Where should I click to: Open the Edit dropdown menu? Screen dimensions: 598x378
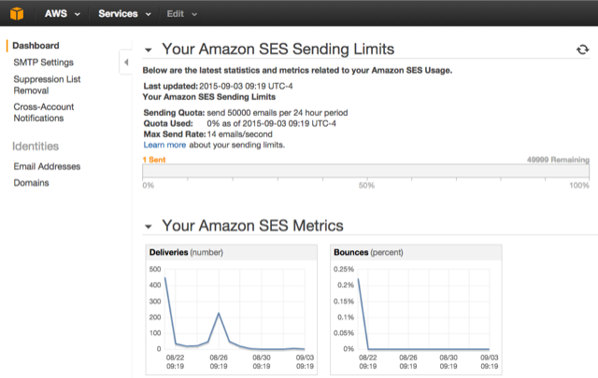pyautogui.click(x=182, y=14)
